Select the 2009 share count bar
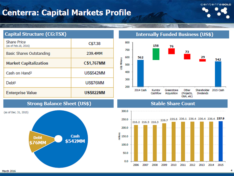The width and height of the screenshot is (234, 176). (164, 142)
